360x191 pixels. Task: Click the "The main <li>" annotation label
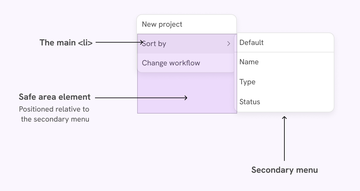click(x=66, y=42)
